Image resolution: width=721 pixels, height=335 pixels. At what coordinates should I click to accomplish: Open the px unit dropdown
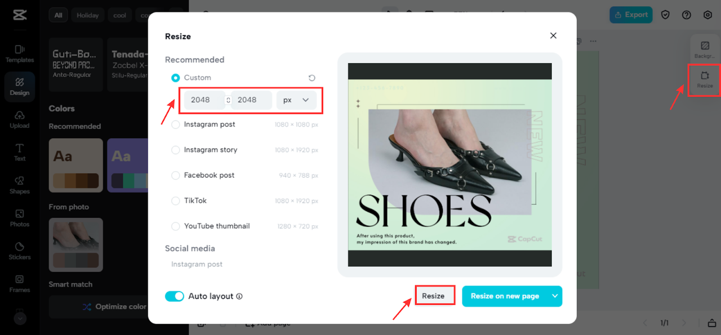(296, 100)
